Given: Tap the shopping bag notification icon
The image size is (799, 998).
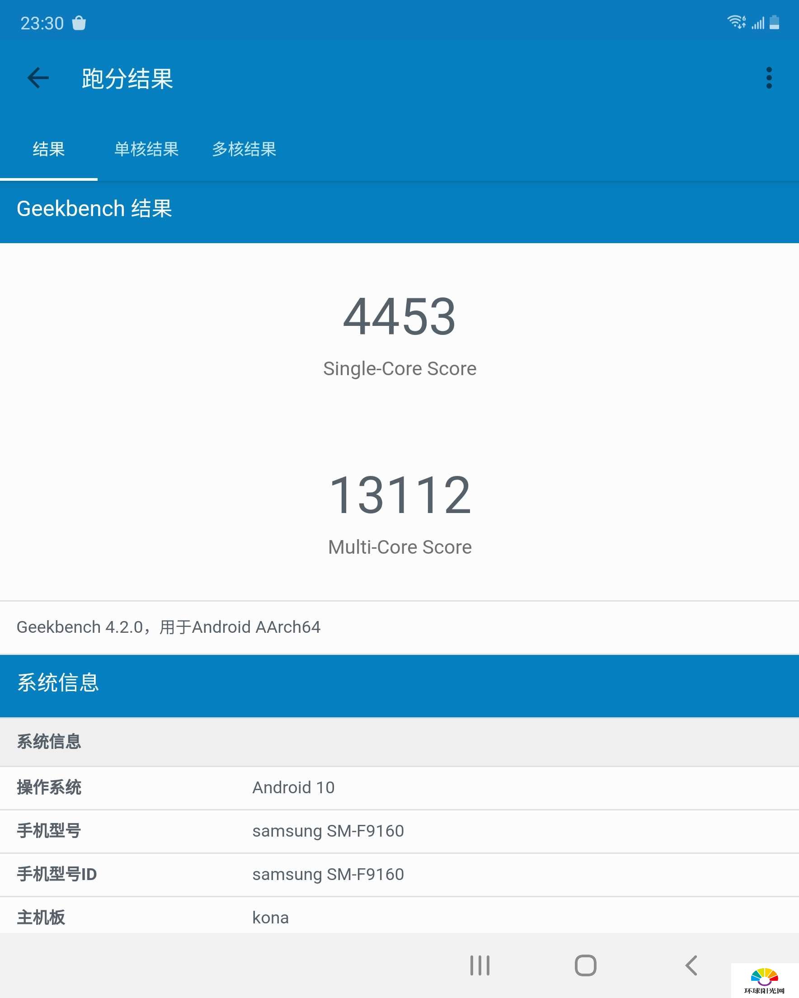Looking at the screenshot, I should point(79,23).
